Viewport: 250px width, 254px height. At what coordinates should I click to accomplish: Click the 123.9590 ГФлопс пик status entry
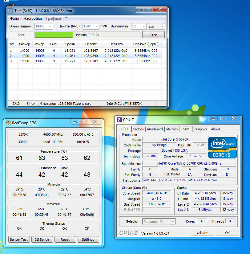click(74, 104)
